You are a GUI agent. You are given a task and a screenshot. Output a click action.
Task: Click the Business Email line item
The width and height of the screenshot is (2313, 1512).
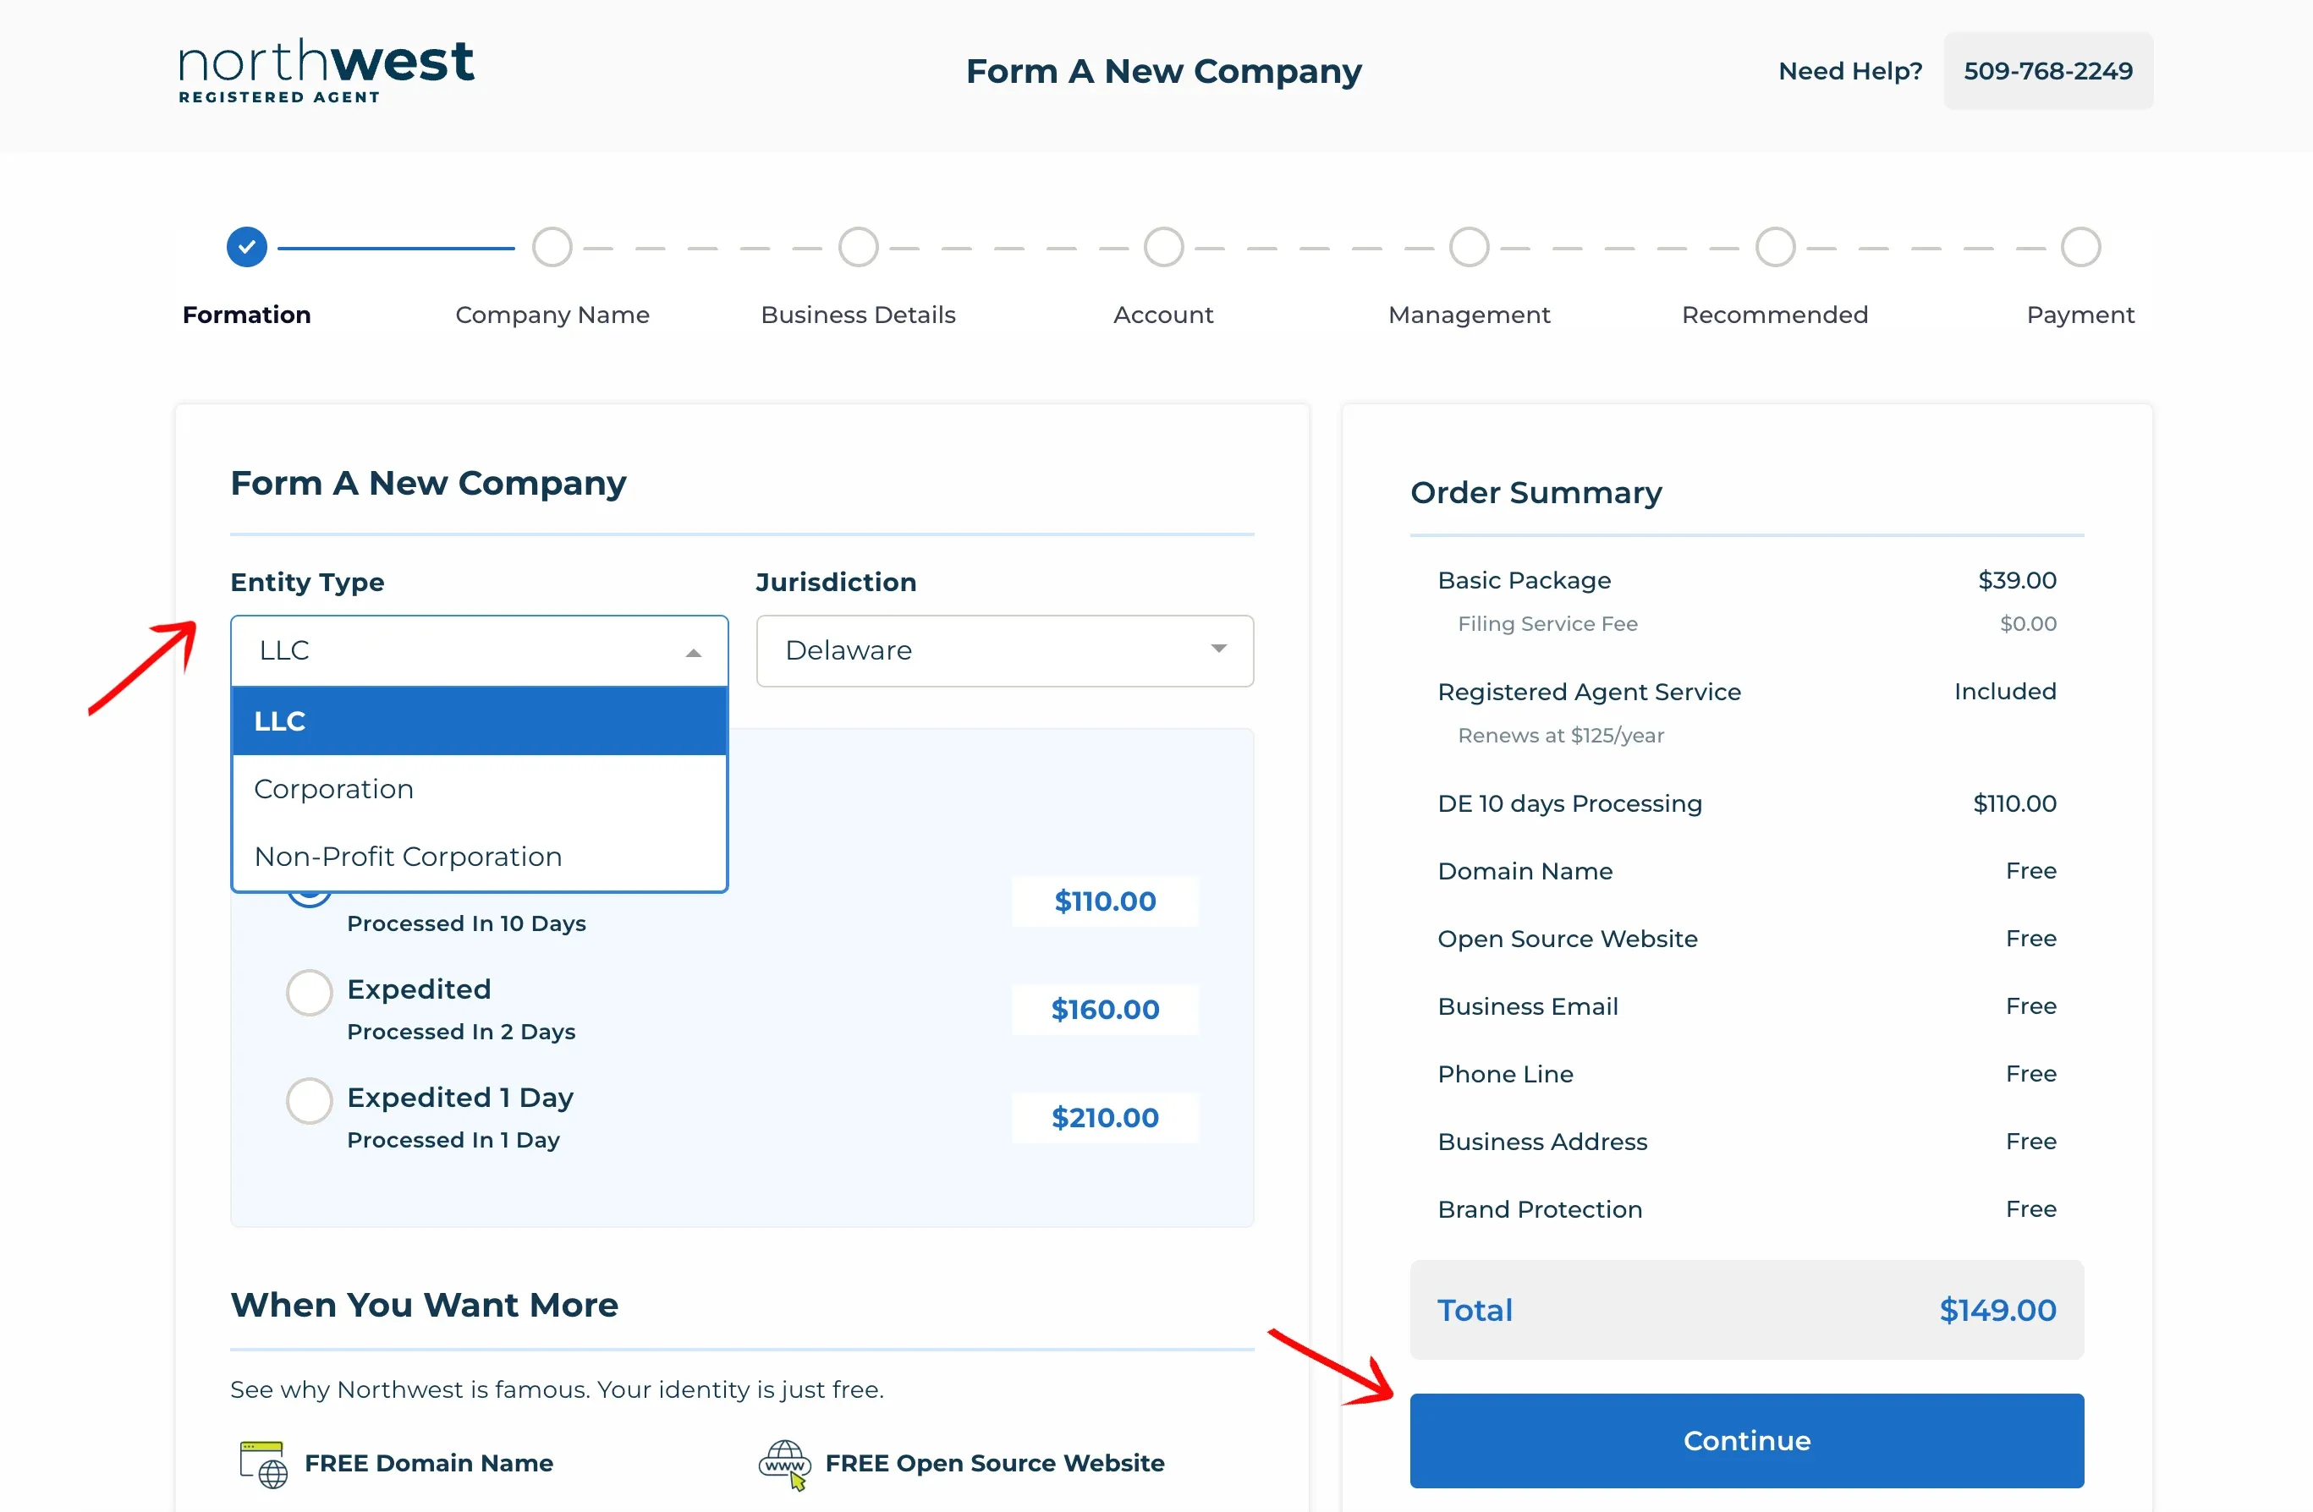coord(1746,1005)
